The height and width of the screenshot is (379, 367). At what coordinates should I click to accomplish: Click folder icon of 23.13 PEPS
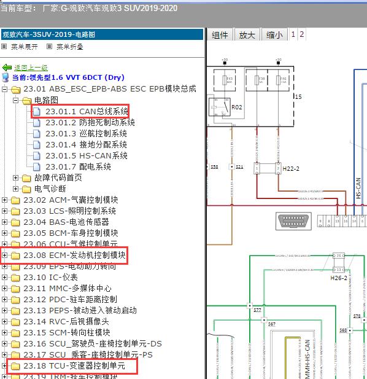(15, 311)
